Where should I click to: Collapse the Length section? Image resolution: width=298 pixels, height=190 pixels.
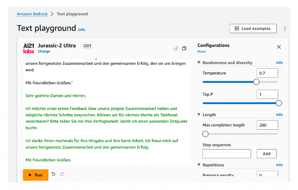click(199, 115)
